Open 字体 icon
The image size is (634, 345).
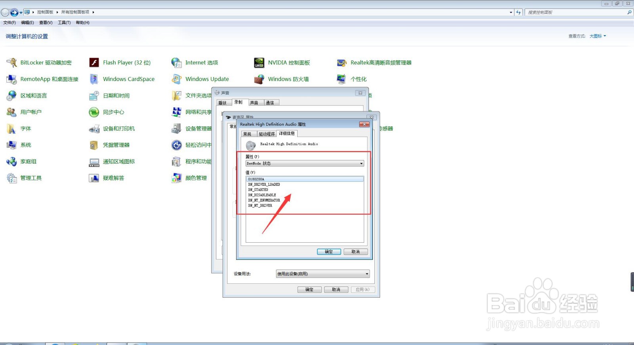pyautogui.click(x=11, y=129)
